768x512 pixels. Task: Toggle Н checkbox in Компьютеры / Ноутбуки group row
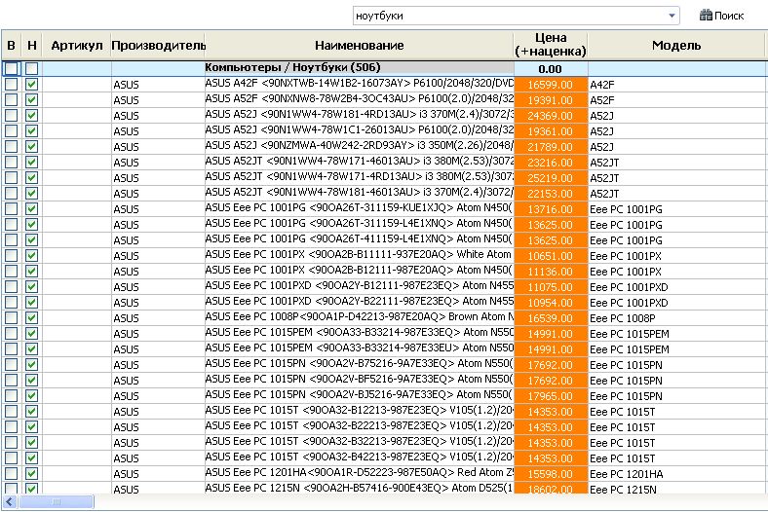coord(32,69)
